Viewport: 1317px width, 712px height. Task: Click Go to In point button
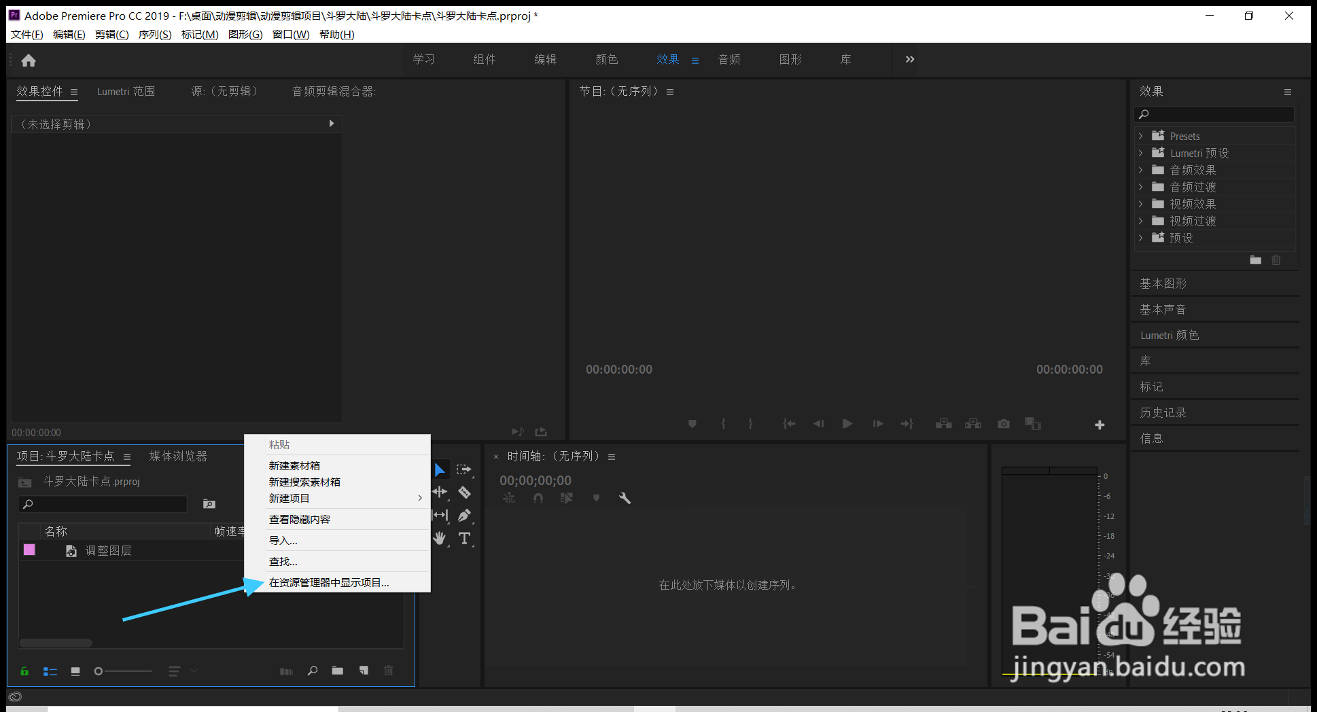click(789, 424)
